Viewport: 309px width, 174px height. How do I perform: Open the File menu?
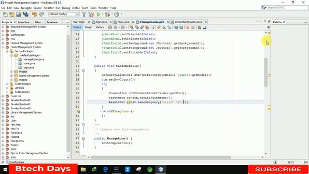tap(3, 8)
